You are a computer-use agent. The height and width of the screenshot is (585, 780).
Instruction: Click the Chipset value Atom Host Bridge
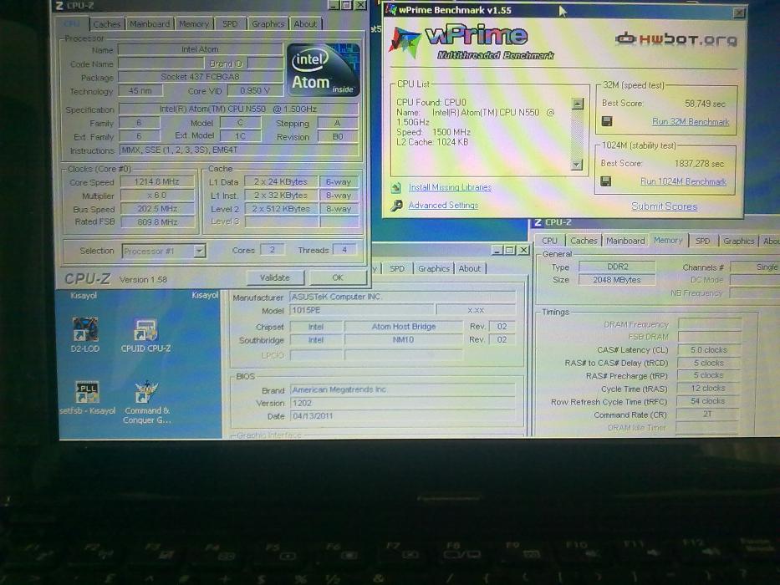404,326
